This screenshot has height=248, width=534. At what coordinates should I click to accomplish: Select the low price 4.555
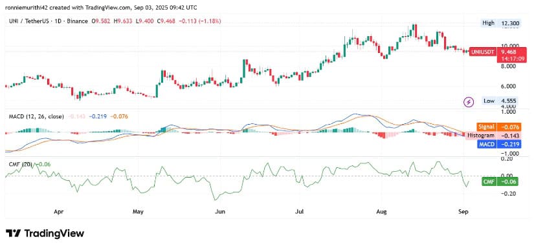509,101
